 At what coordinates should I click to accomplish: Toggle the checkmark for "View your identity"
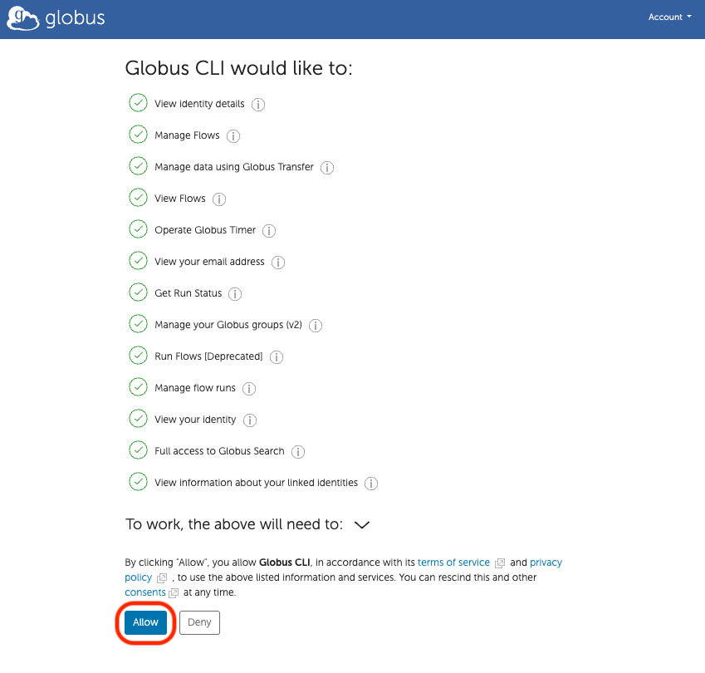click(x=138, y=418)
